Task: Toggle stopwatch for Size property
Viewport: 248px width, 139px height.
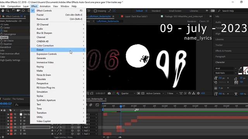Action: [2, 31]
